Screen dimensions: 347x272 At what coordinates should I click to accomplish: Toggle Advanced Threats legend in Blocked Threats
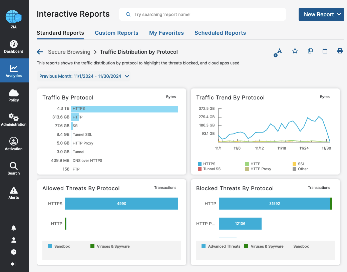(x=221, y=246)
